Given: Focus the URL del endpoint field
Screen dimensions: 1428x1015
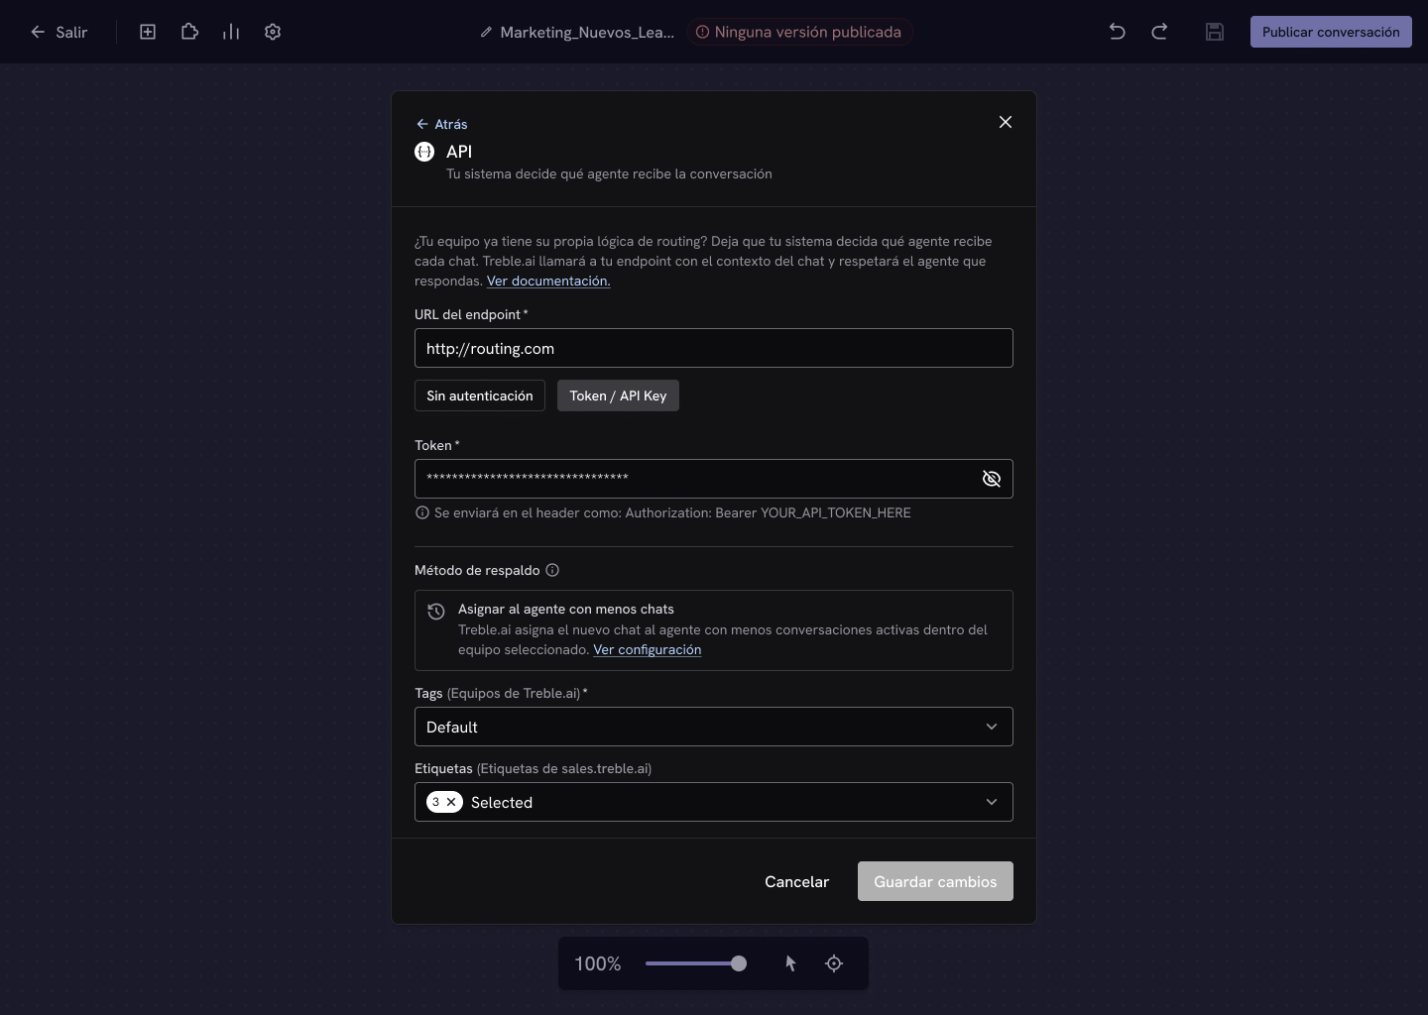Looking at the screenshot, I should click(714, 348).
